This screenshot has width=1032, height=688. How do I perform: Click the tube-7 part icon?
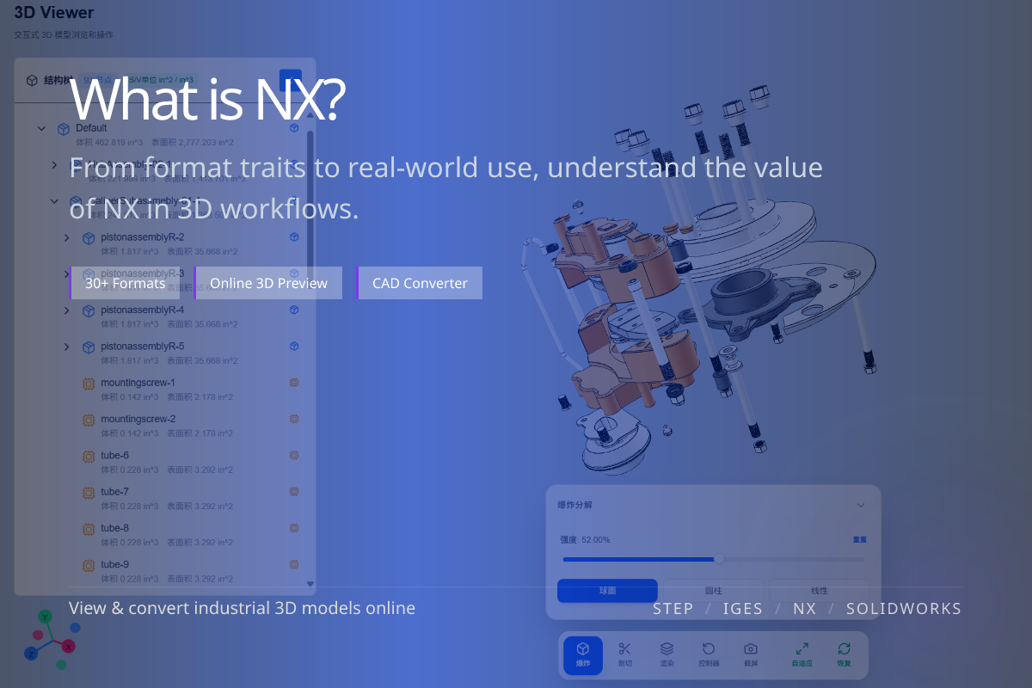(88, 493)
